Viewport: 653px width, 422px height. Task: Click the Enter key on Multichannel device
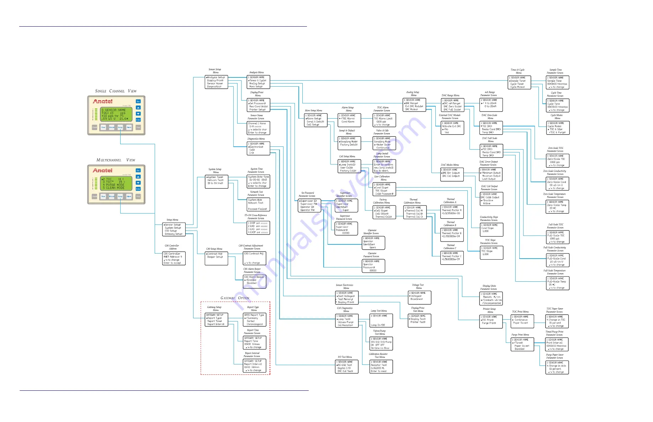click(x=138, y=189)
